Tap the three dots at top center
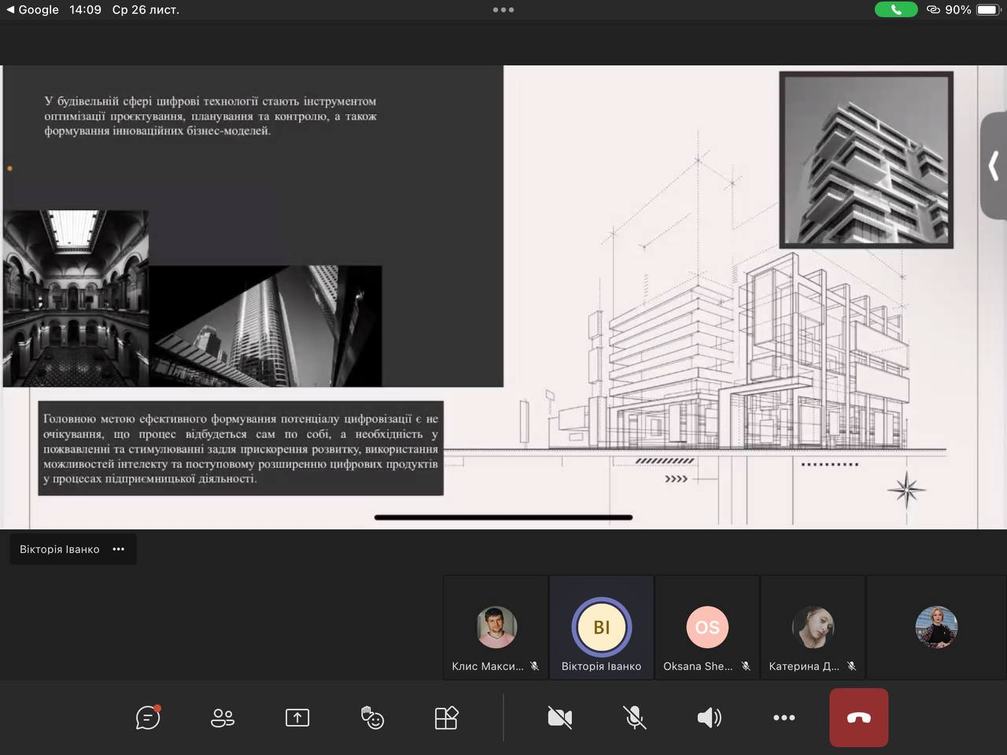Screen dimensions: 1007x755 (503, 10)
